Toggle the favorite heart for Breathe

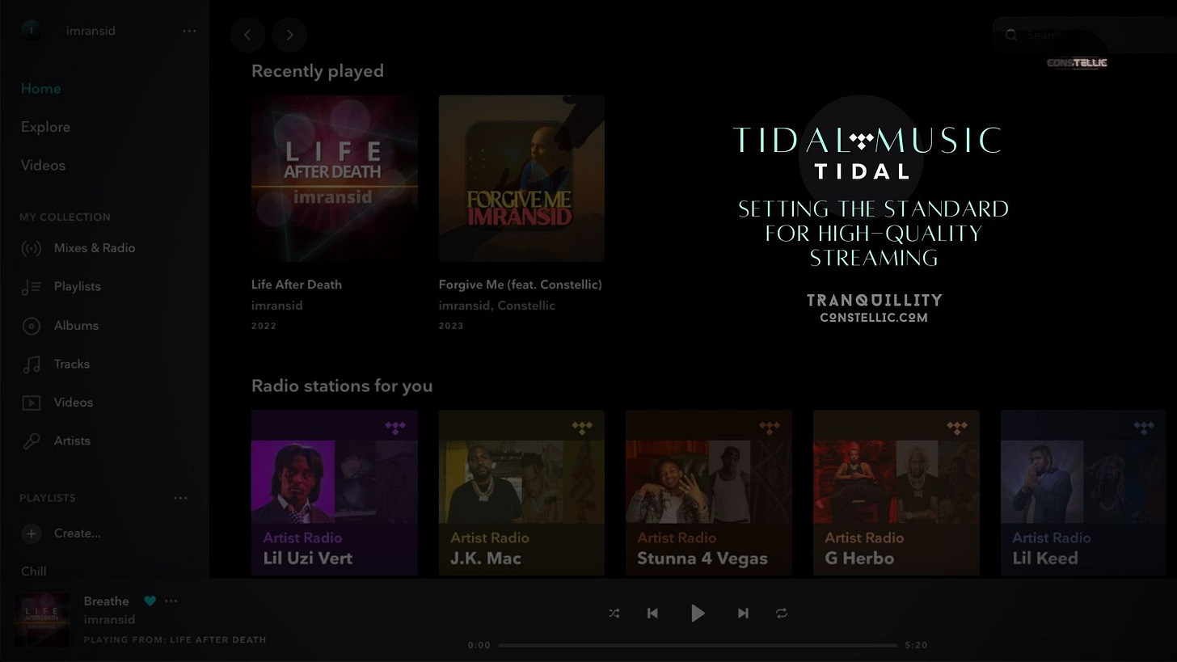150,601
